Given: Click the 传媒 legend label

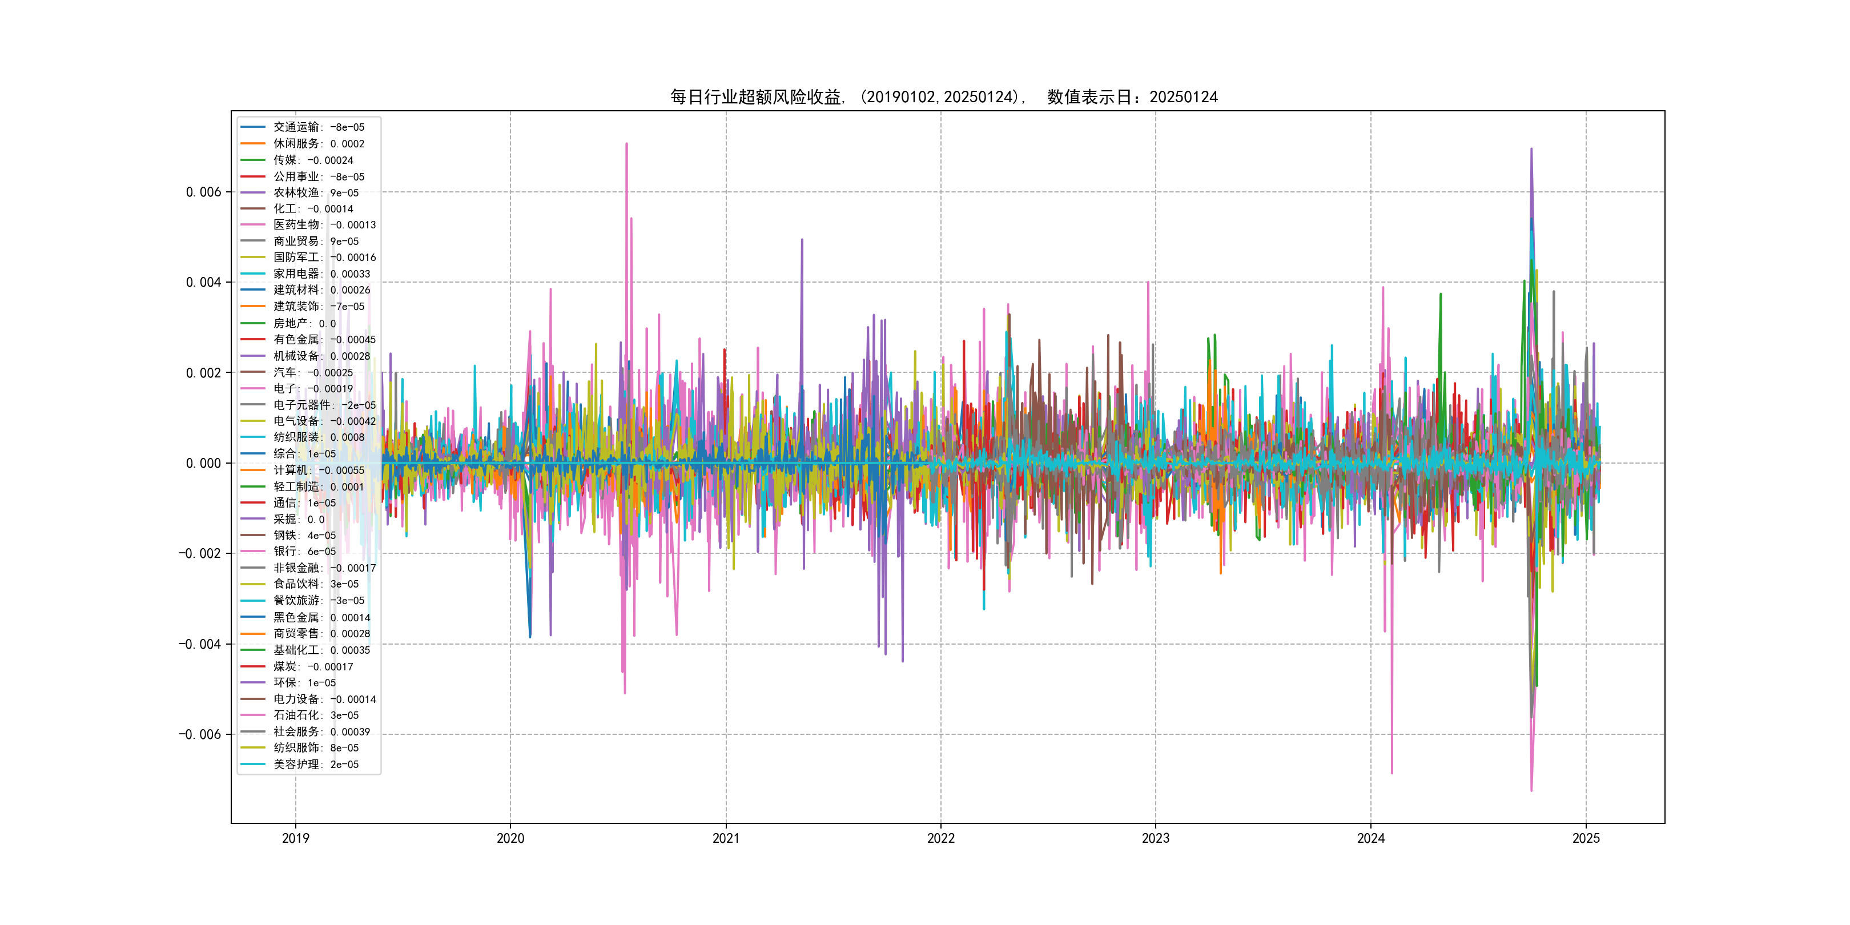Looking at the screenshot, I should tap(285, 160).
